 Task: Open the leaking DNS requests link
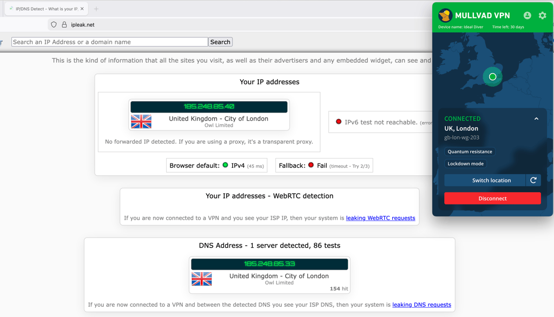(421, 305)
